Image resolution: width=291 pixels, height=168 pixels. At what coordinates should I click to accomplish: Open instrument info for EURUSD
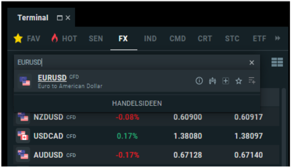[199, 81]
